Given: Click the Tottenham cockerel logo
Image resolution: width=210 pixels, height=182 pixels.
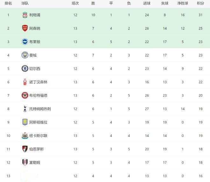Looking at the screenshot, I should 25,109.
